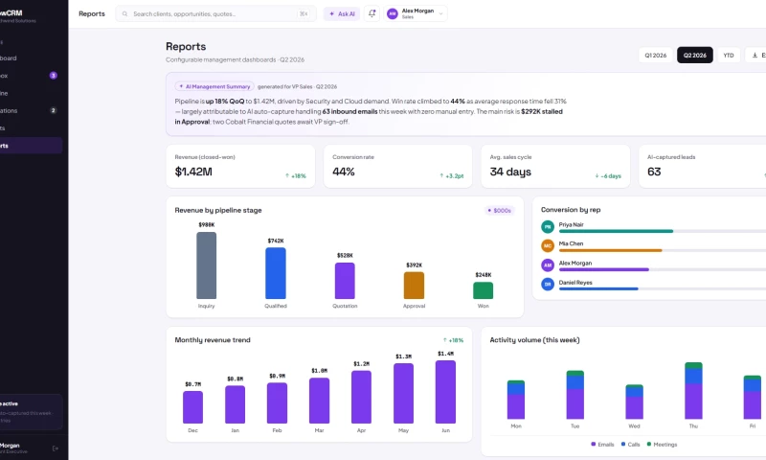
Task: Focus the search clients, opportunities field
Action: [215, 13]
